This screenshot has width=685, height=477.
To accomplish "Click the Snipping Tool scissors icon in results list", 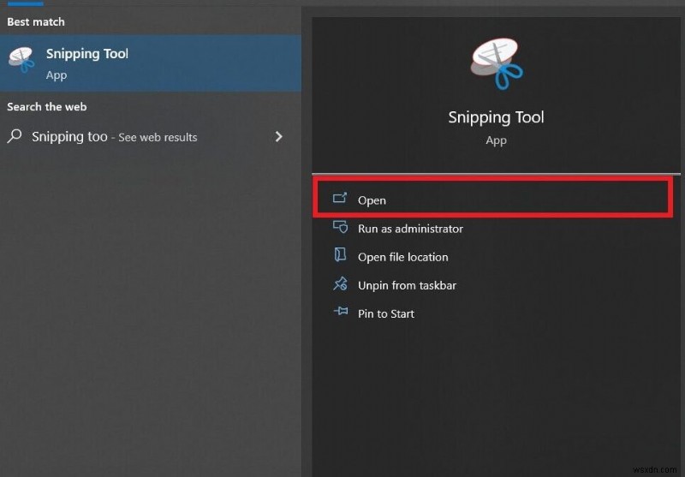I will pyautogui.click(x=22, y=60).
